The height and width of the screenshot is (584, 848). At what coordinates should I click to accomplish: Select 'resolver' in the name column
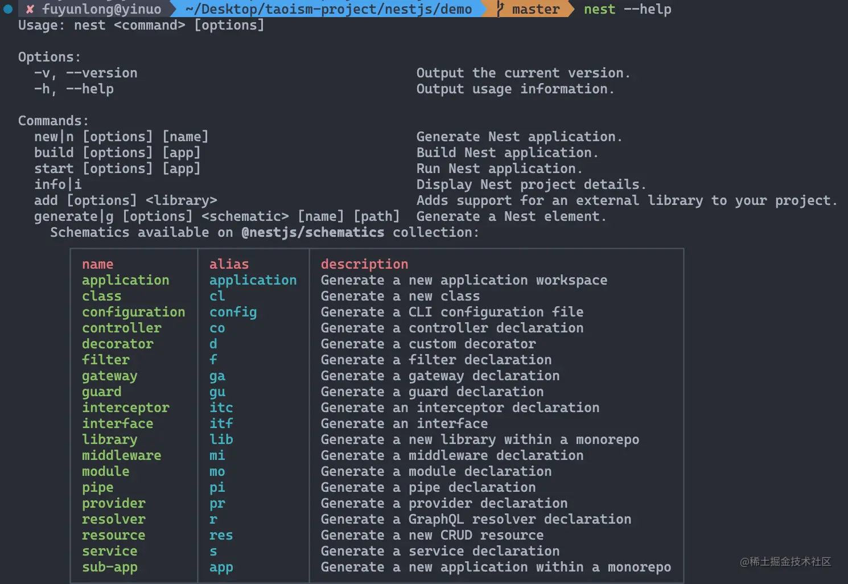point(113,519)
